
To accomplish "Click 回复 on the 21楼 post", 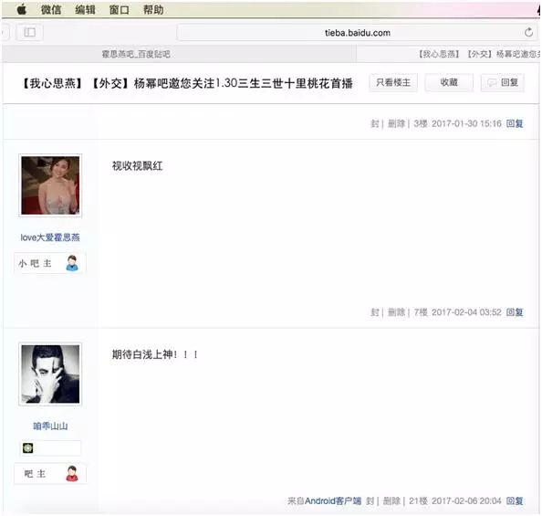I will click(515, 500).
